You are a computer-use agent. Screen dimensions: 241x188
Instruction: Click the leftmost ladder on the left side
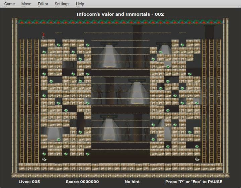coord(22,101)
